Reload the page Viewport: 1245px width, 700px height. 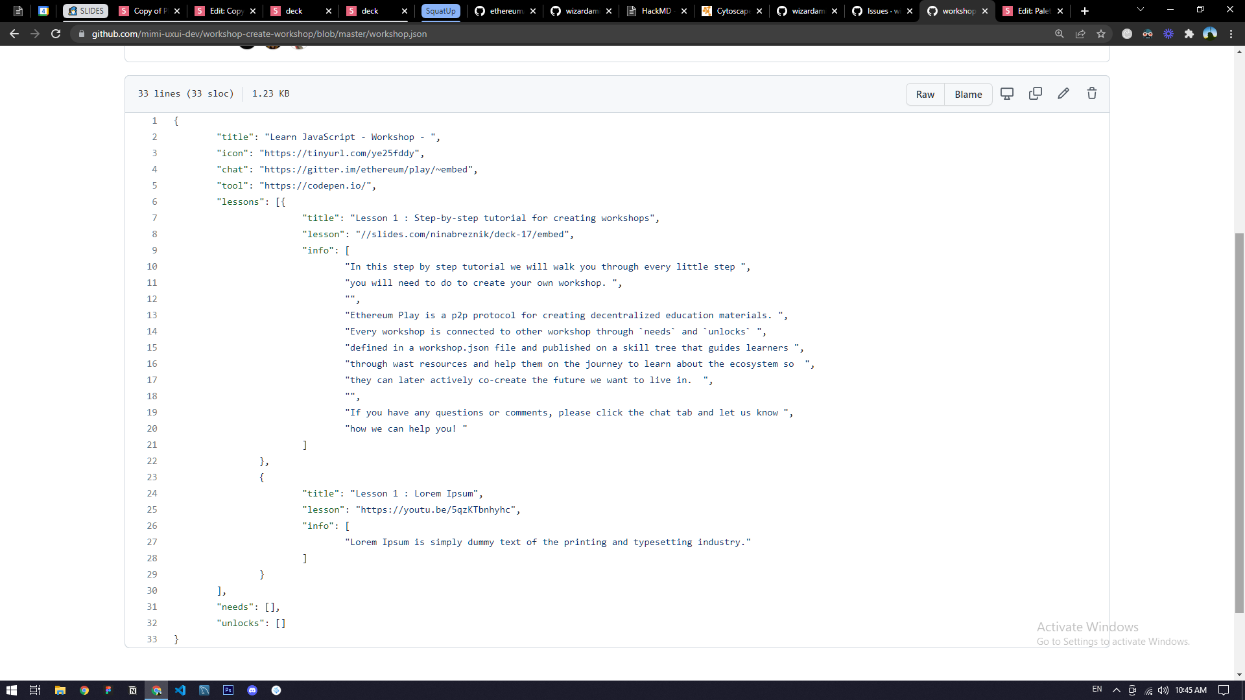click(56, 34)
